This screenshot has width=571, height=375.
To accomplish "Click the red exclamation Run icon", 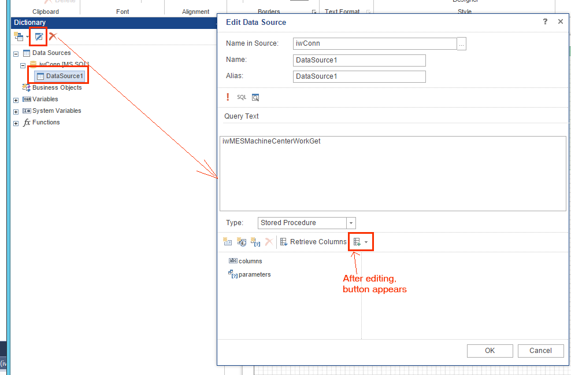I will pos(228,97).
